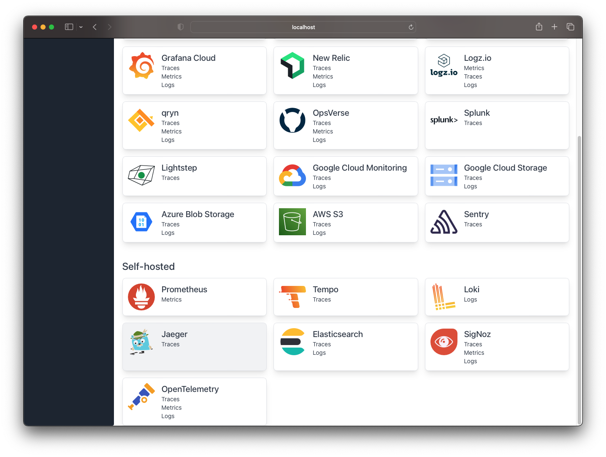Open the Safari share menu

tap(539, 27)
